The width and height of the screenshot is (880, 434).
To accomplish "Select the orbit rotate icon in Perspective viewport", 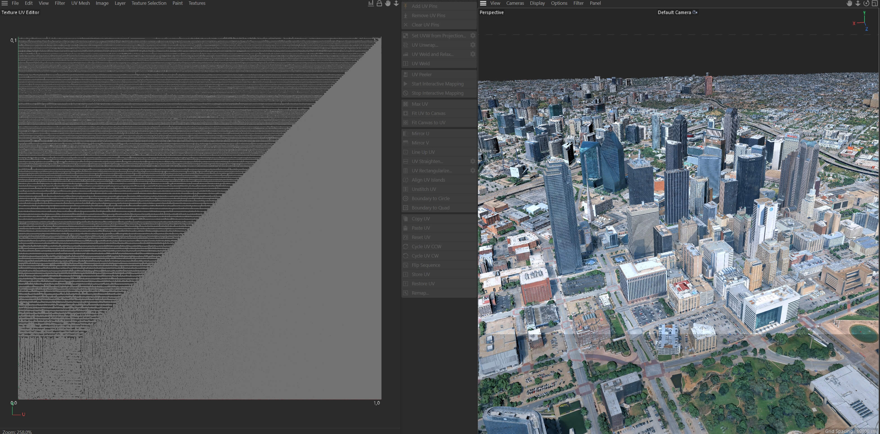I will [x=866, y=3].
